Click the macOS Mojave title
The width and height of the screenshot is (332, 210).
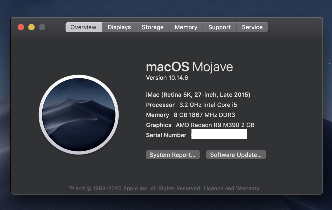[189, 67]
